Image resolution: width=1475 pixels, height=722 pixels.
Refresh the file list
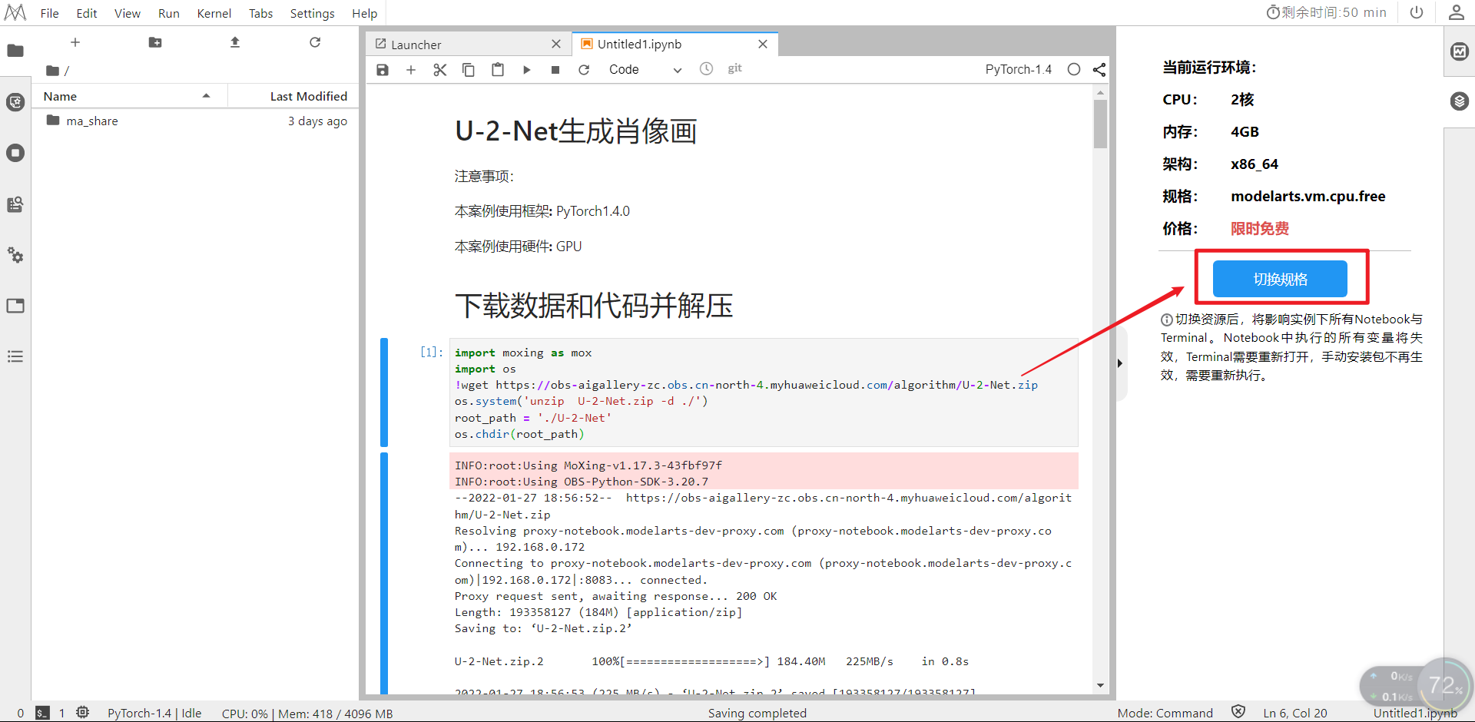point(315,42)
